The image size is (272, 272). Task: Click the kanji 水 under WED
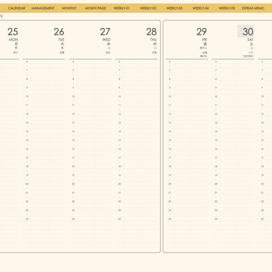pos(109,44)
